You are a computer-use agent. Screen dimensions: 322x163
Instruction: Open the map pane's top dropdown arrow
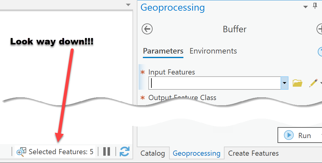(128, 5)
